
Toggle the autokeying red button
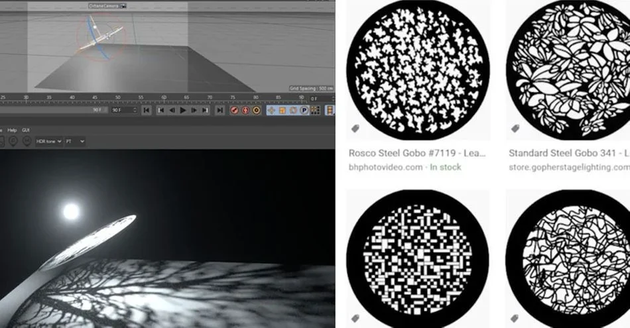pyautogui.click(x=245, y=110)
